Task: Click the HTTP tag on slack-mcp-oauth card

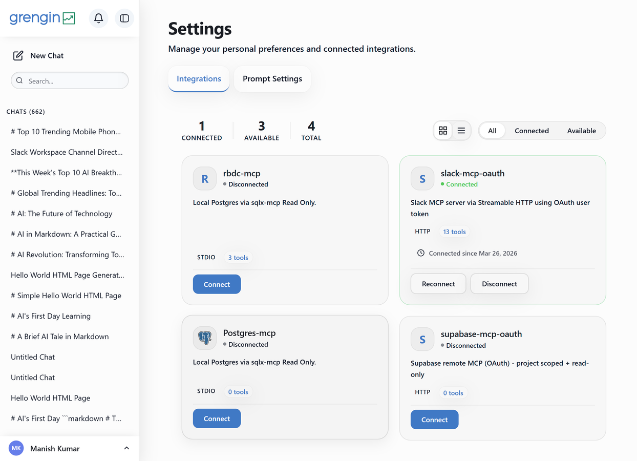Action: click(422, 232)
